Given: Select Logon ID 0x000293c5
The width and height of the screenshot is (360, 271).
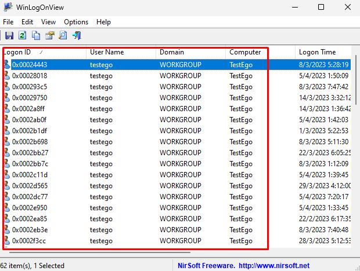Looking at the screenshot, I should (x=30, y=87).
